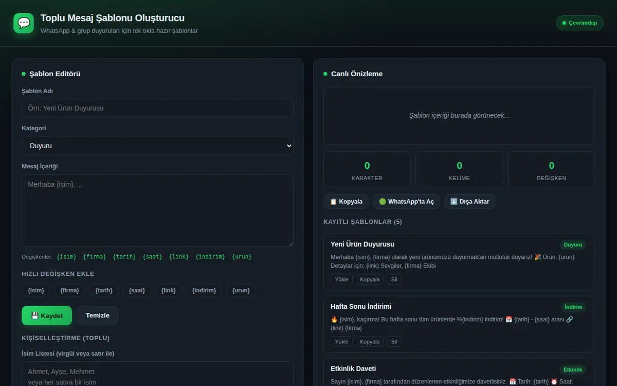Click the Çevrimdışı status badge
Screen dimensions: 617x386
(x=579, y=23)
